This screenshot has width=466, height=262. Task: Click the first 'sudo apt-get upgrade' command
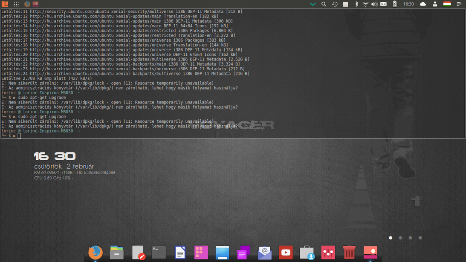point(42,98)
